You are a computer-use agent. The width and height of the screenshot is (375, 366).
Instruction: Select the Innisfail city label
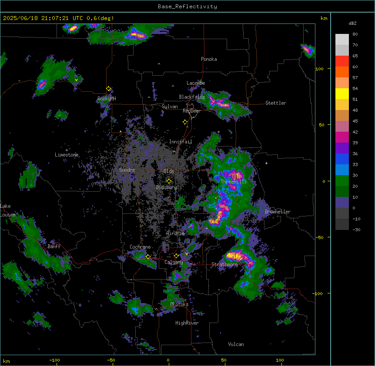[181, 142]
